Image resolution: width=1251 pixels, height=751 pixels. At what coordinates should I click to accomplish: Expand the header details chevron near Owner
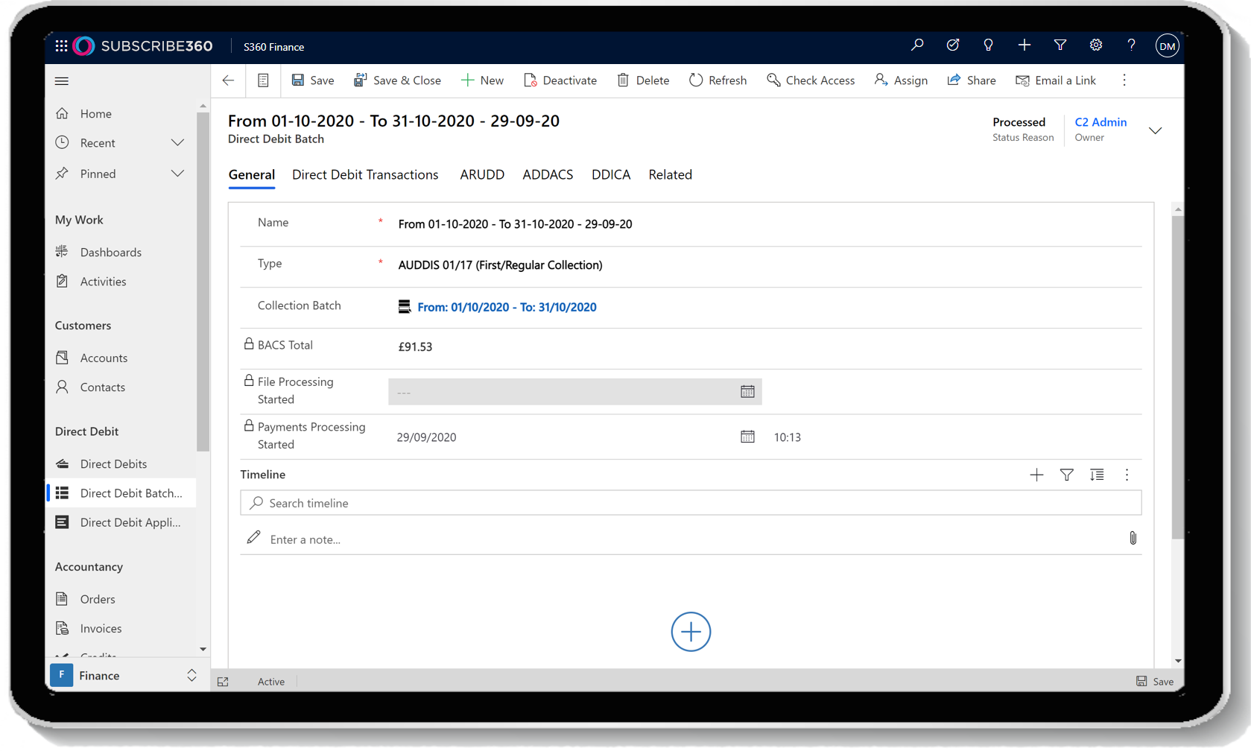pos(1155,130)
